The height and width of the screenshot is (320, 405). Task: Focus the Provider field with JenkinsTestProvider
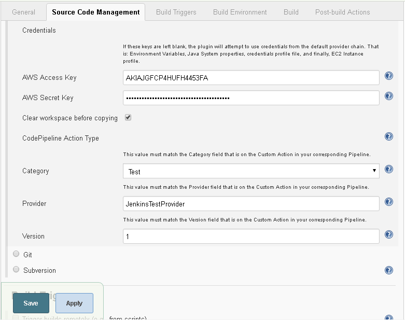pos(251,203)
